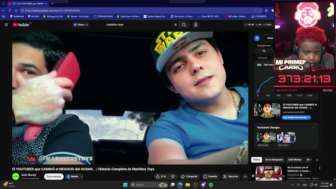
Task: Click the Safe Money channel avatar
Action: click(16, 176)
